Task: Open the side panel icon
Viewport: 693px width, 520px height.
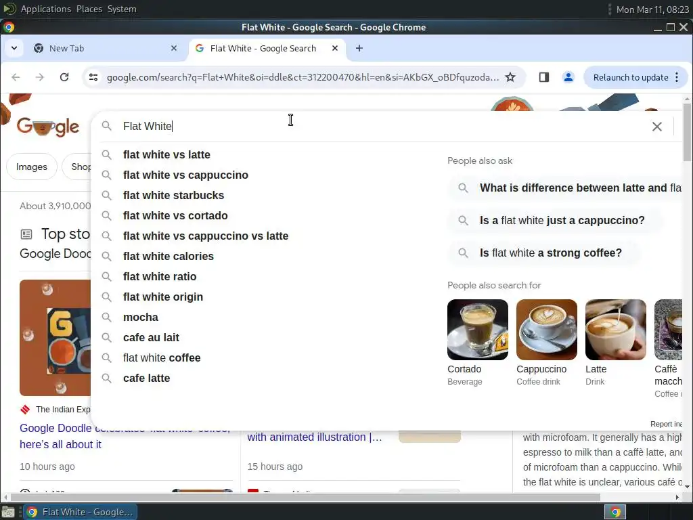Action: click(544, 77)
